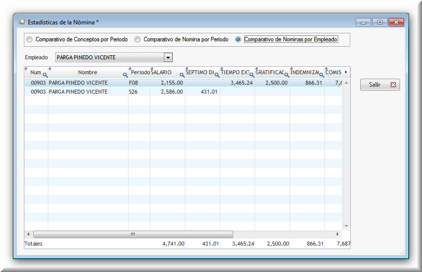The image size is (422, 272).
Task: Click the Salir button
Action: pyautogui.click(x=380, y=85)
